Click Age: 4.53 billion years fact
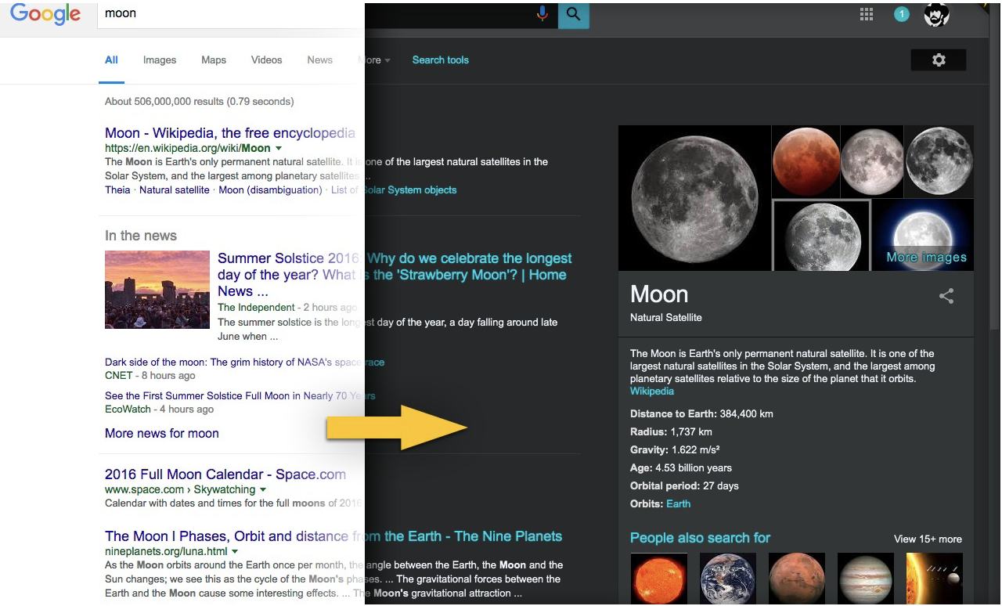This screenshot has height=606, width=1002. pyautogui.click(x=681, y=468)
